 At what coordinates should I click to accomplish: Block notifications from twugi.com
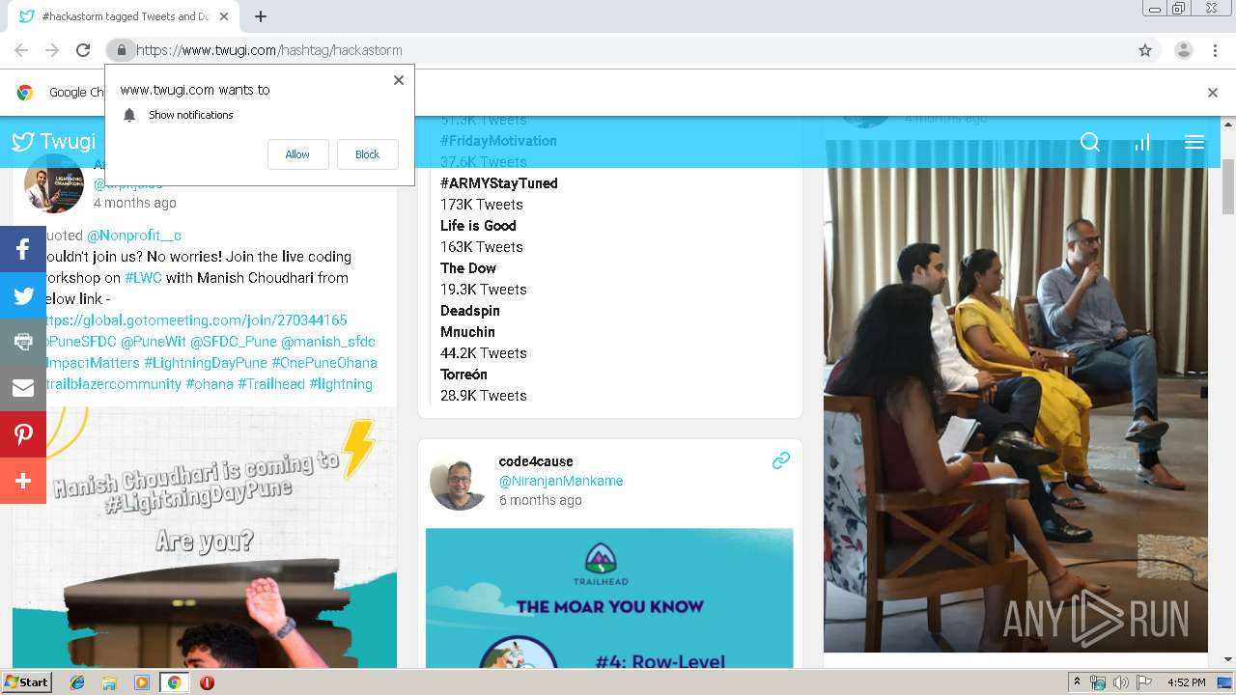367,154
